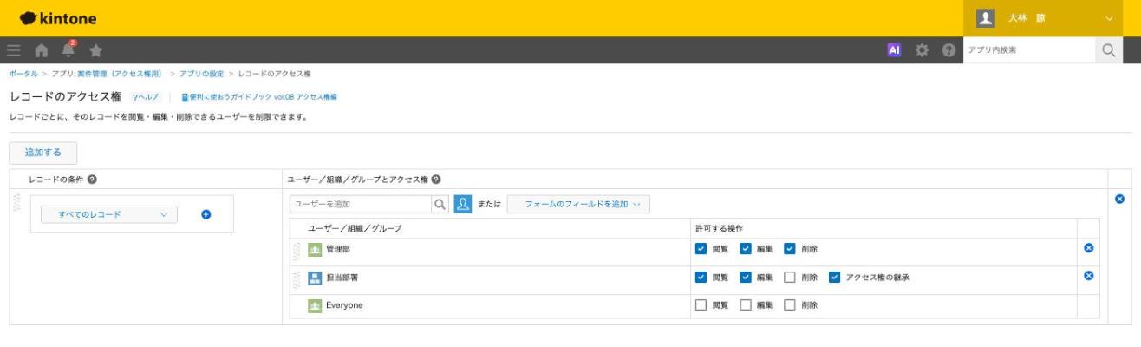Open the hamburger menu in the toolbar

coord(13,50)
